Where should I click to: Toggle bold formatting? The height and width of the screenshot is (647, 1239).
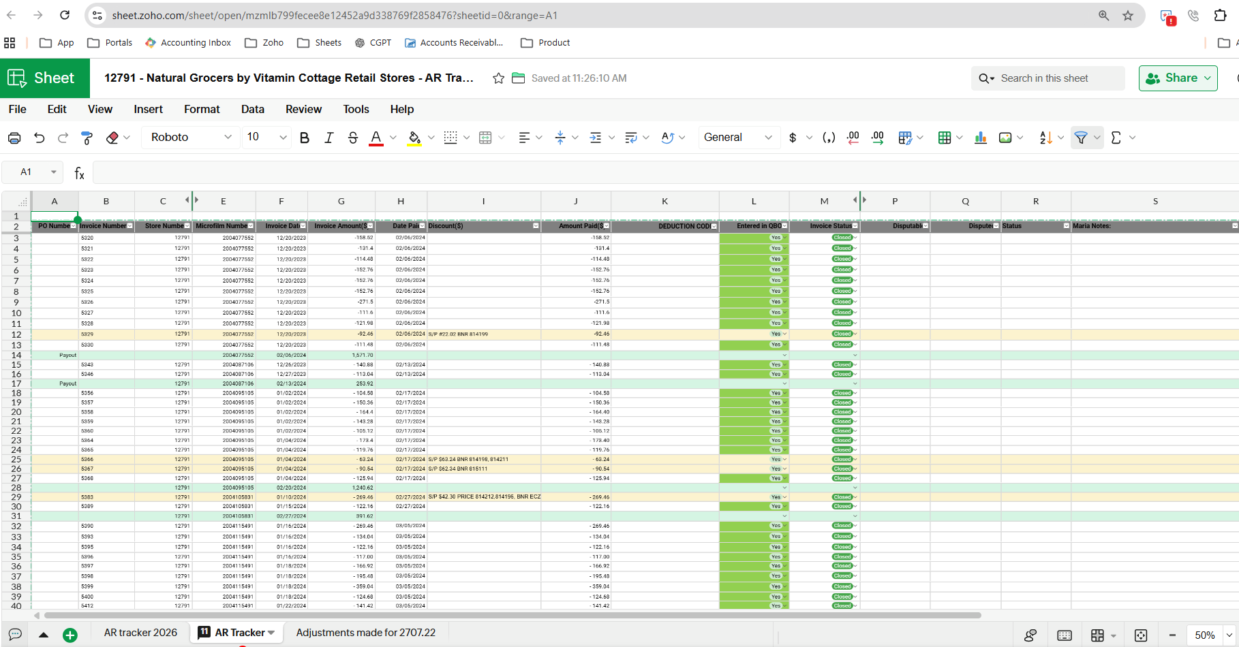tap(305, 138)
